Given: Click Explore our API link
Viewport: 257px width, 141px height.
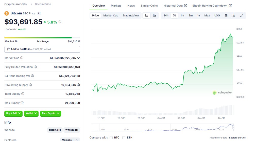Looking at the screenshot, I should point(237,138).
